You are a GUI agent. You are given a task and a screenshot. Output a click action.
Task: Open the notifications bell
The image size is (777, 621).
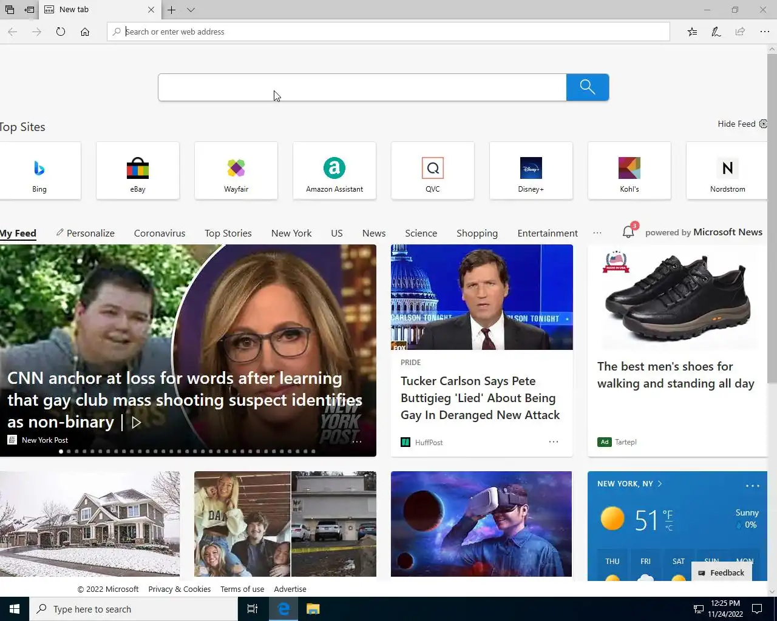tap(629, 232)
